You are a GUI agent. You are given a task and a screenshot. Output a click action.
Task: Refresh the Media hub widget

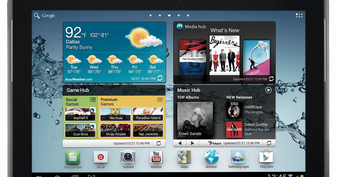pos(271,79)
